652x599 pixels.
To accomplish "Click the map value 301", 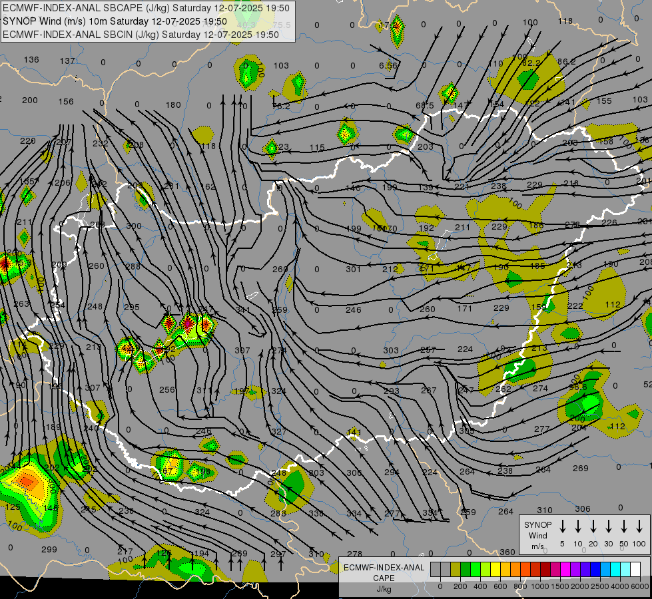I will [x=354, y=269].
